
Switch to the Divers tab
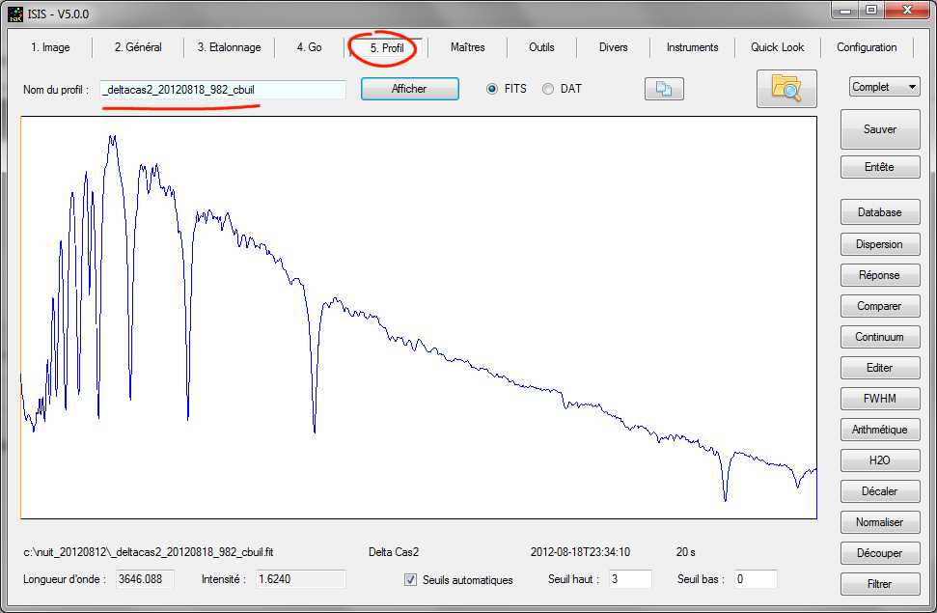(x=614, y=47)
